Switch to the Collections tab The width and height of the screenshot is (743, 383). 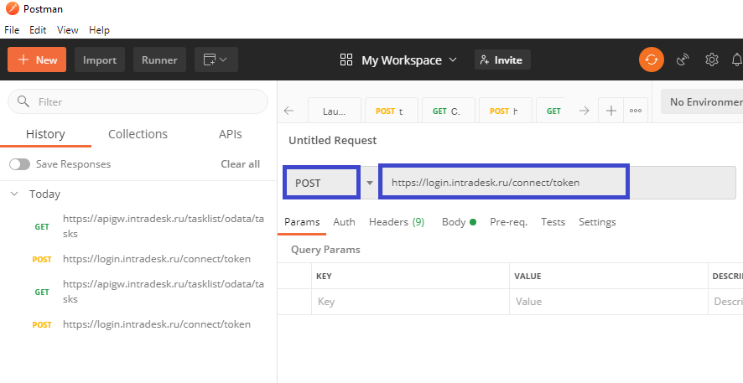(x=138, y=134)
